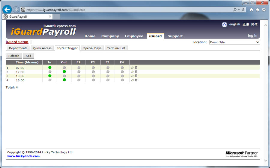270x168 pixels.
Task: Click the iGuardPayroll header logo
Action: [43, 30]
